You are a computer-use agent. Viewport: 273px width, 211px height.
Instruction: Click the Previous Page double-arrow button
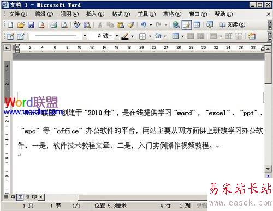268,176
